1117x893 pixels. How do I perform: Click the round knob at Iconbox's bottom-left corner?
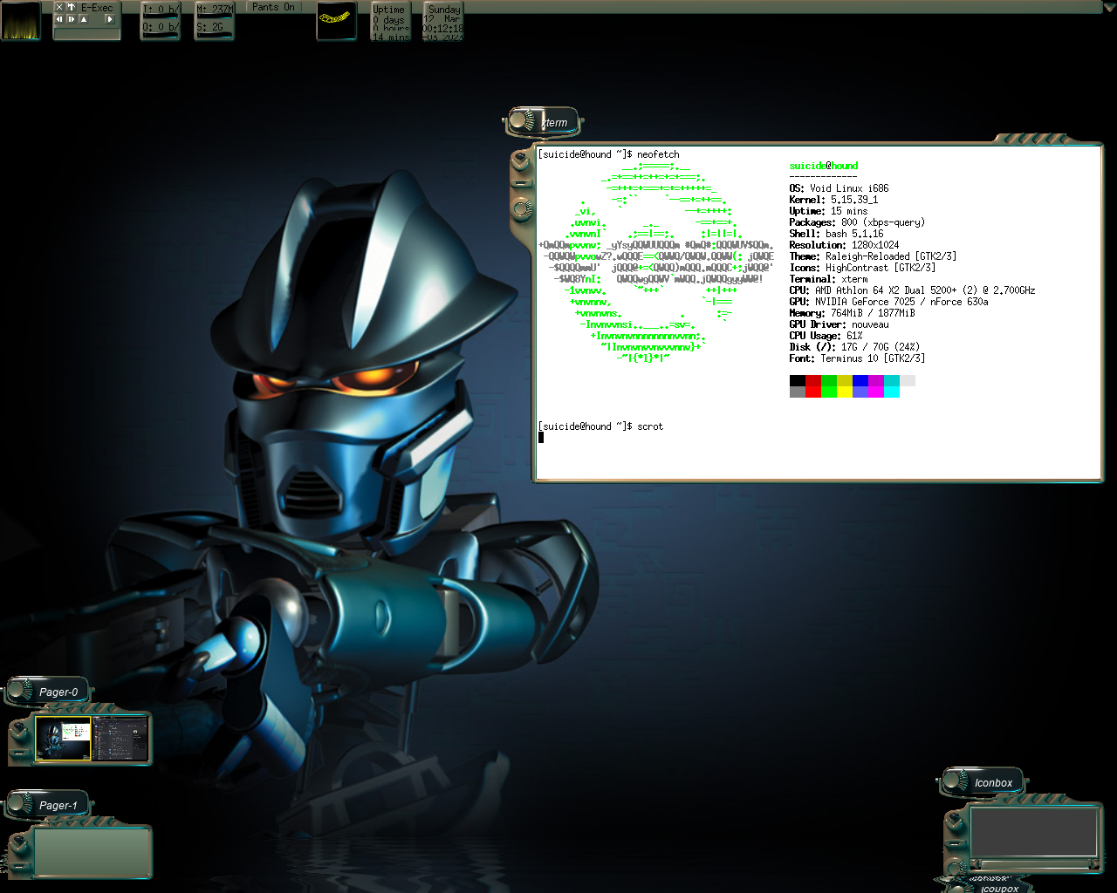pyautogui.click(x=957, y=866)
